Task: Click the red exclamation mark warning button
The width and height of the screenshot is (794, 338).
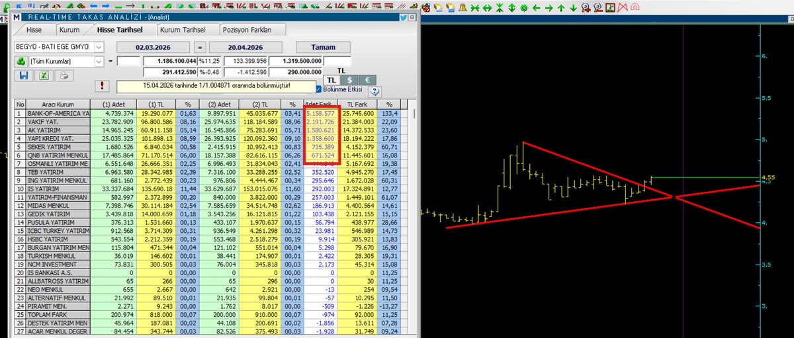Action: (x=103, y=86)
